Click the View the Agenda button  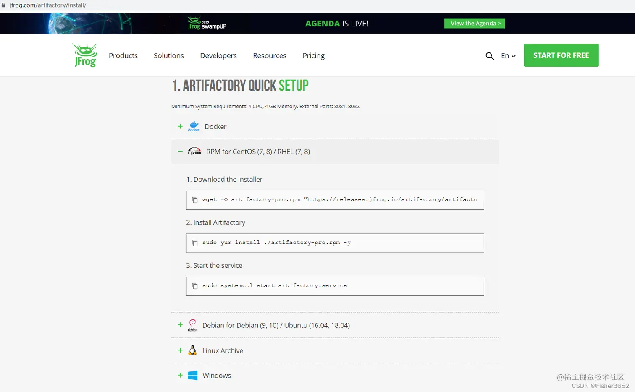tap(475, 24)
